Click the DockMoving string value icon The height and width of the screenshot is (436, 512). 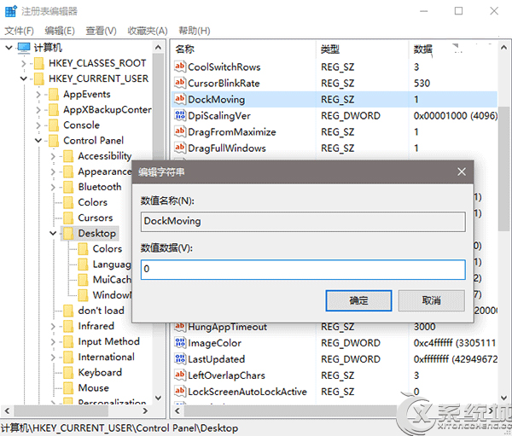[180, 99]
